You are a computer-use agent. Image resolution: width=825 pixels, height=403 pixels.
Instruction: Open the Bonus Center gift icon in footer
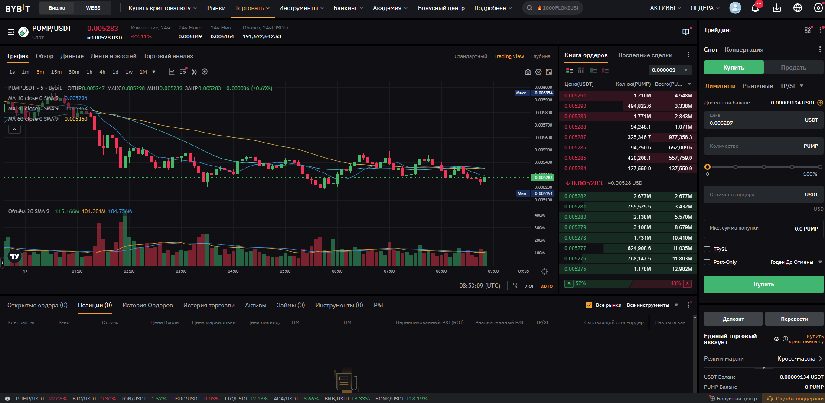click(x=712, y=398)
